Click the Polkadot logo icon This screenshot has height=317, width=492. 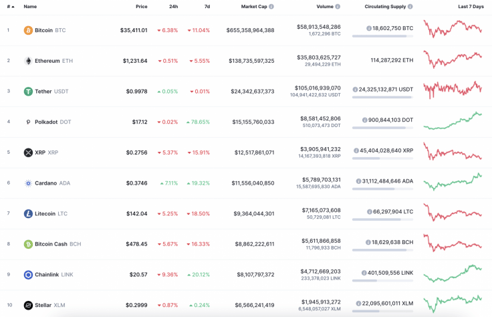[28, 122]
